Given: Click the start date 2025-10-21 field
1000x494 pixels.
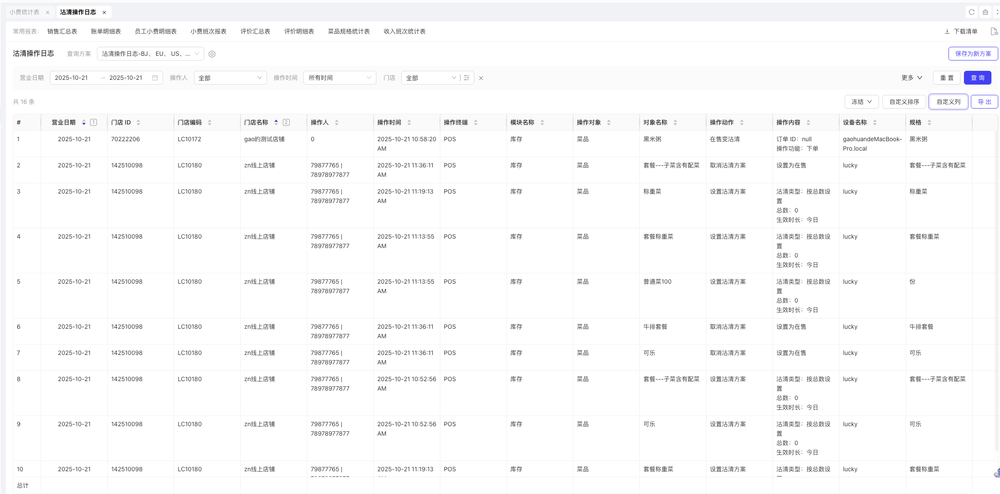Looking at the screenshot, I should [71, 78].
